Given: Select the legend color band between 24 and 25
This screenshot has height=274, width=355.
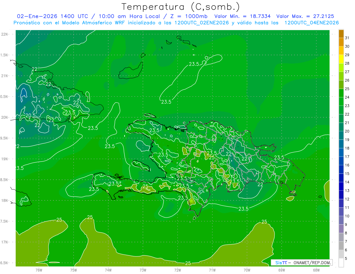Looking at the screenshot, I should pyautogui.click(x=341, y=93).
